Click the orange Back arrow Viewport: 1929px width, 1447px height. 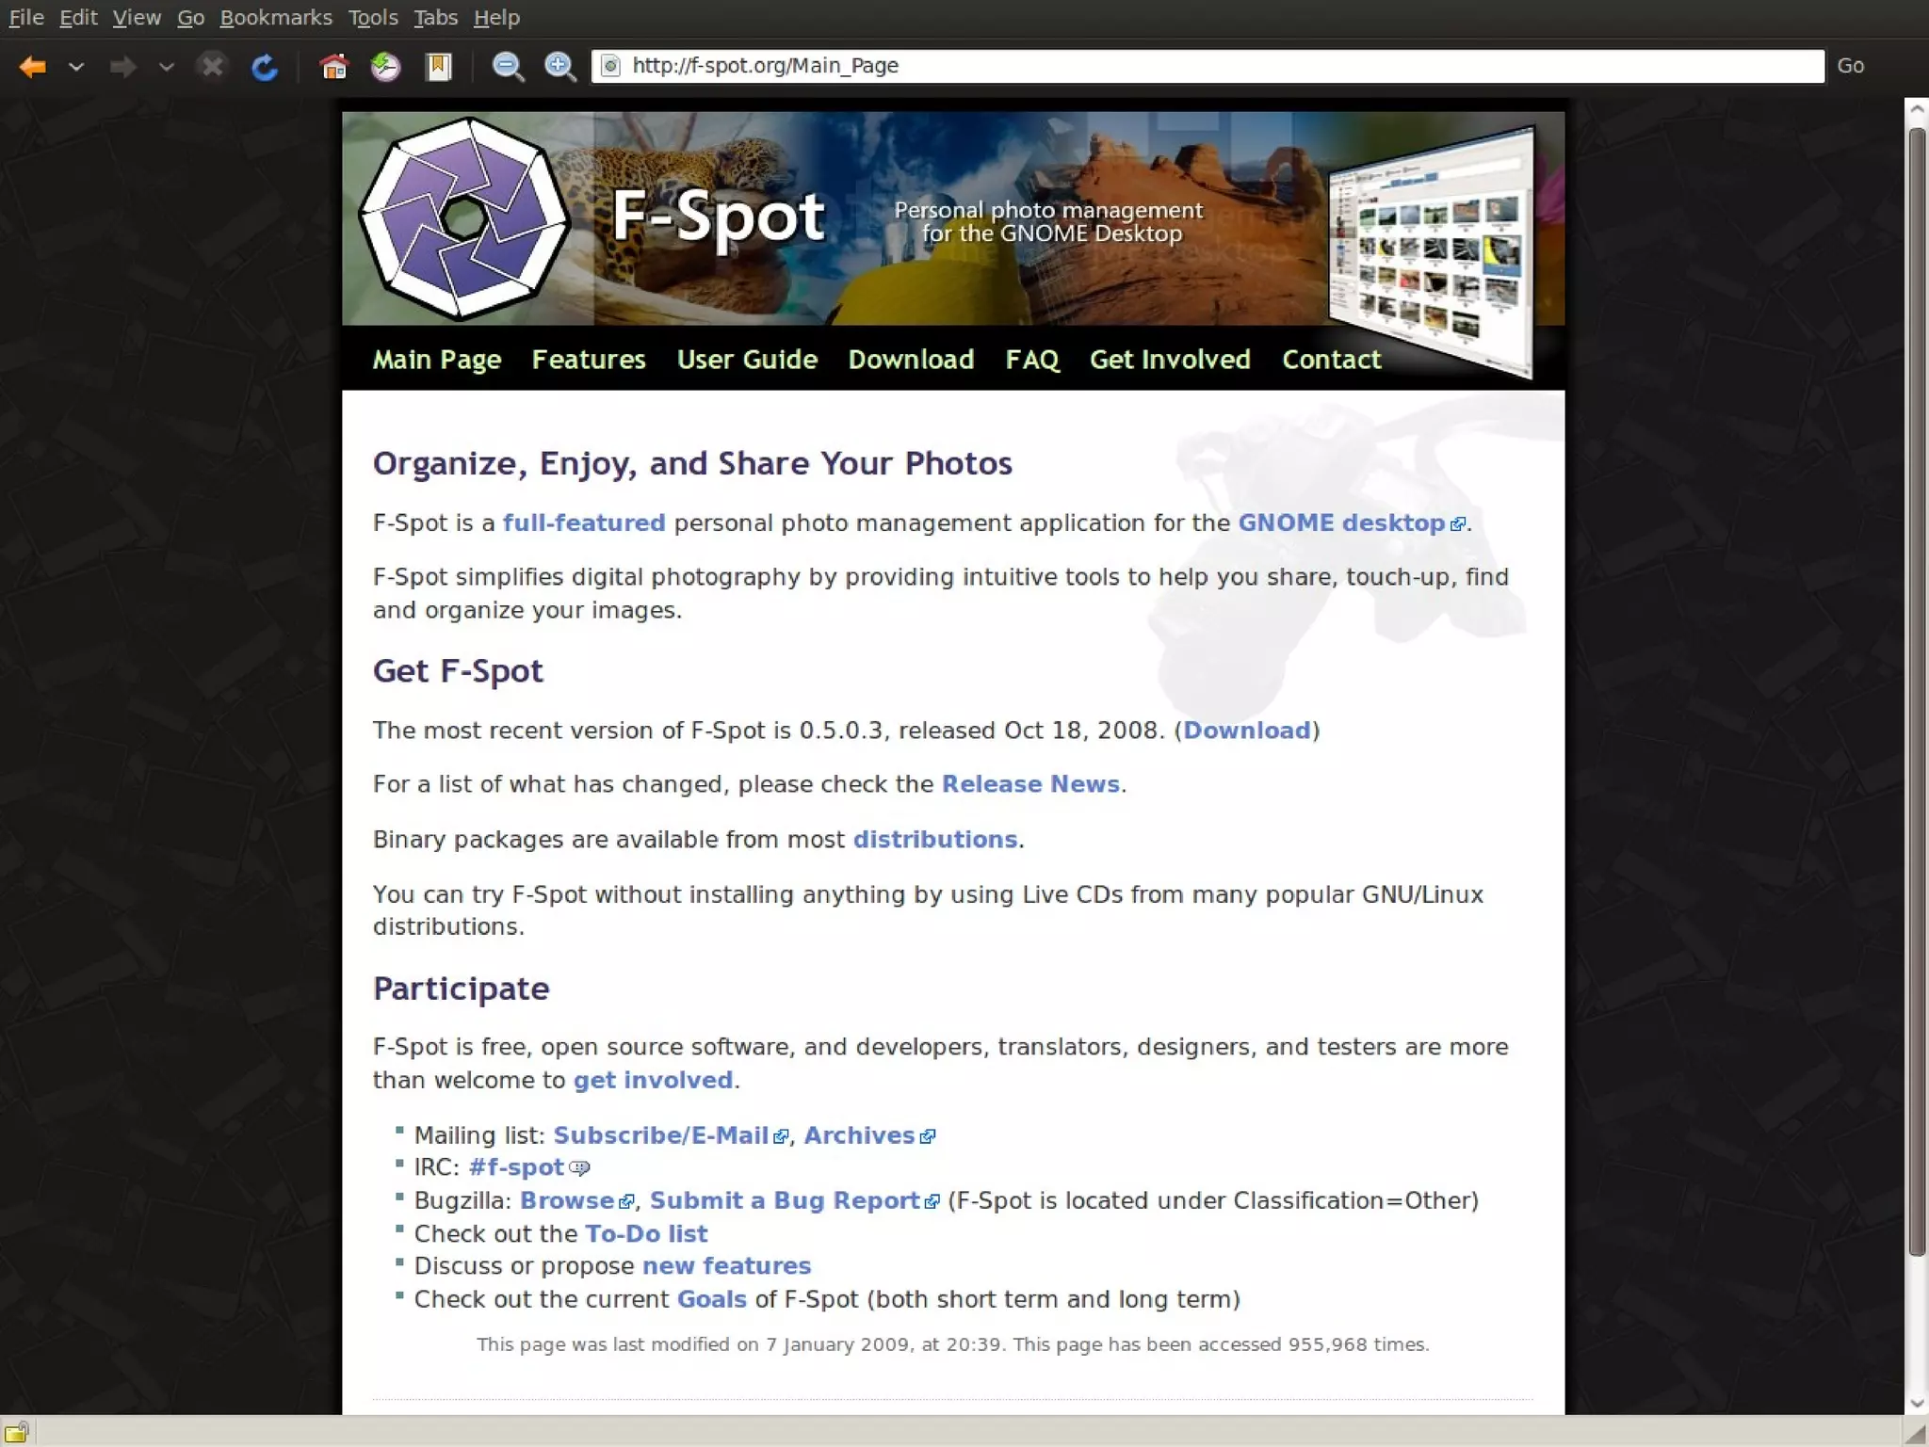pyautogui.click(x=33, y=67)
